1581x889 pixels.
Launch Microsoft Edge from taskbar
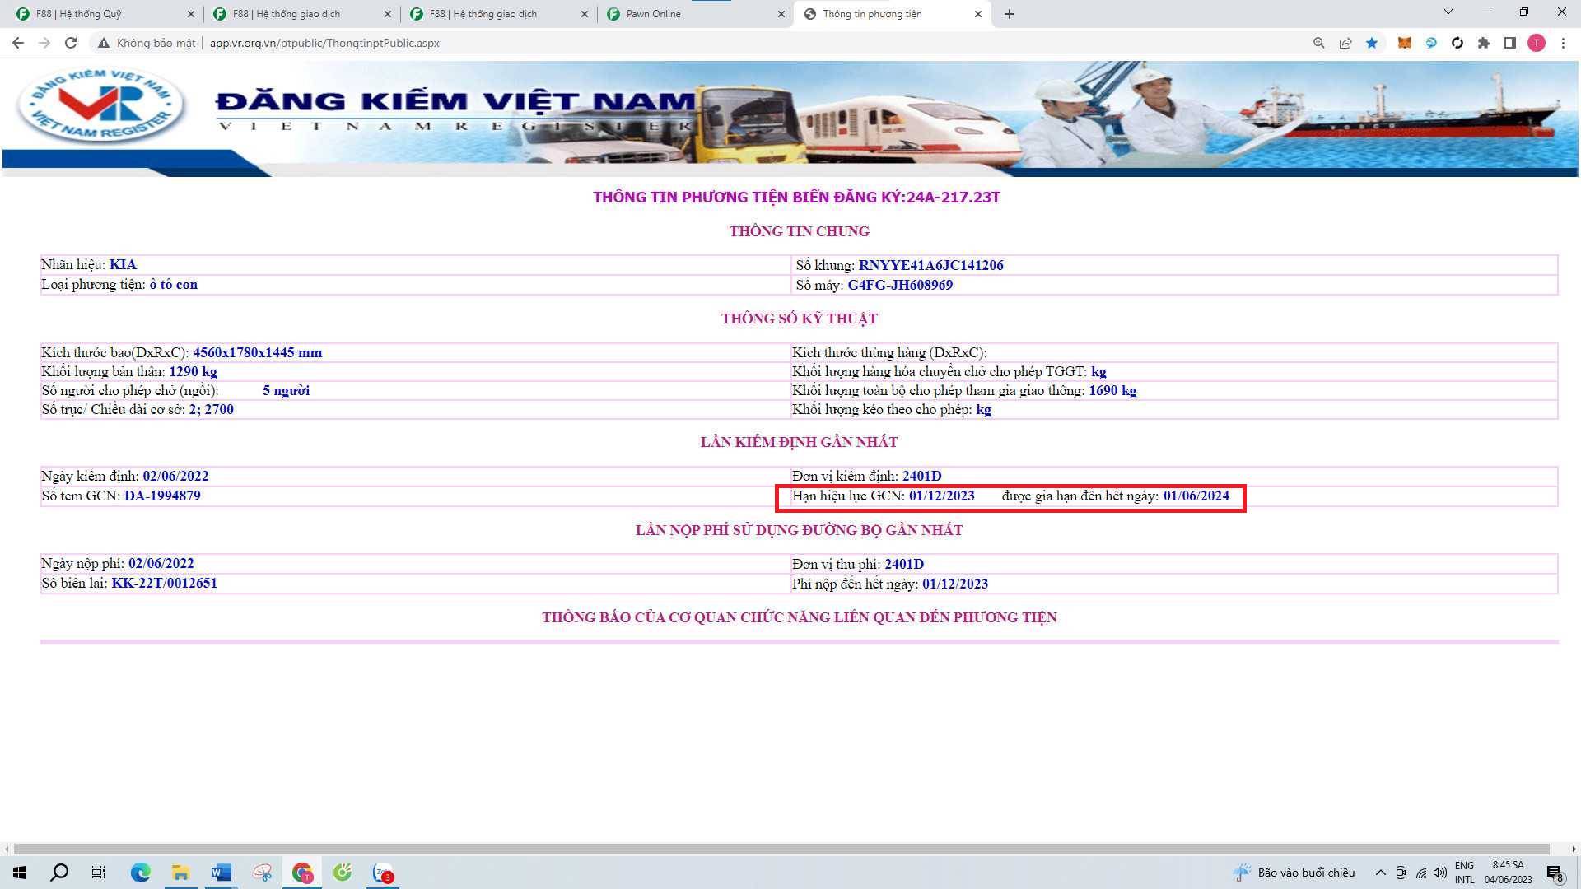[140, 873]
